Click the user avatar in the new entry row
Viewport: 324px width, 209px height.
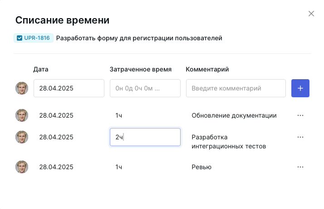coord(22,88)
